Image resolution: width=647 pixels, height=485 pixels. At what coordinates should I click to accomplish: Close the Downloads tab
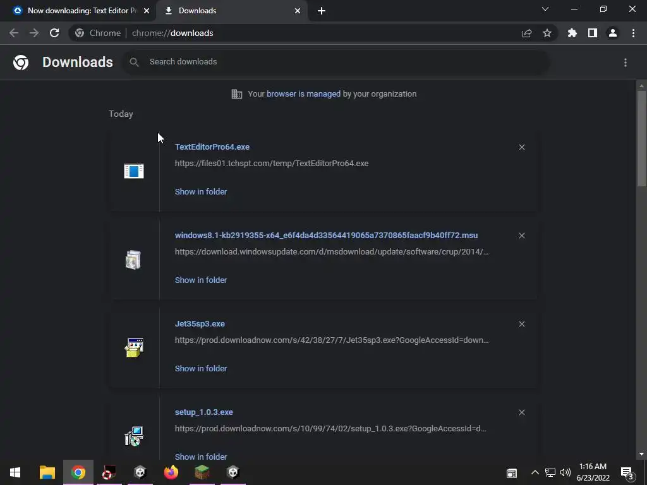click(298, 11)
